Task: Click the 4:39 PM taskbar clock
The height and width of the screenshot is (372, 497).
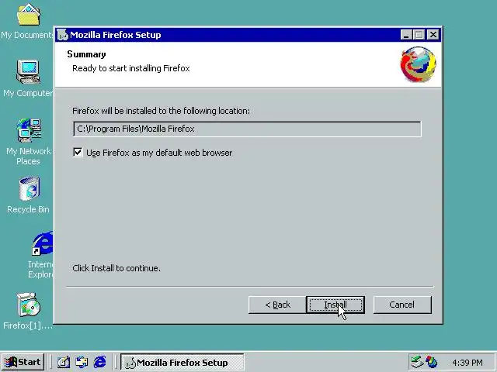Action: (x=467, y=363)
